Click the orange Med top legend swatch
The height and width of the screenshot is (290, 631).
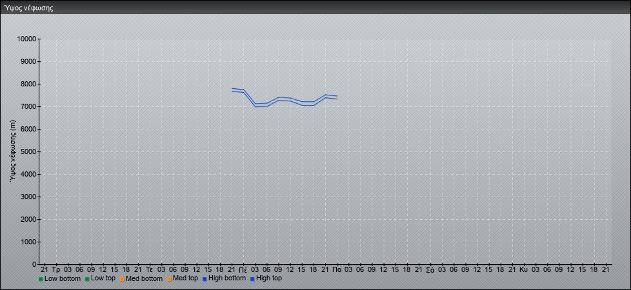click(169, 279)
